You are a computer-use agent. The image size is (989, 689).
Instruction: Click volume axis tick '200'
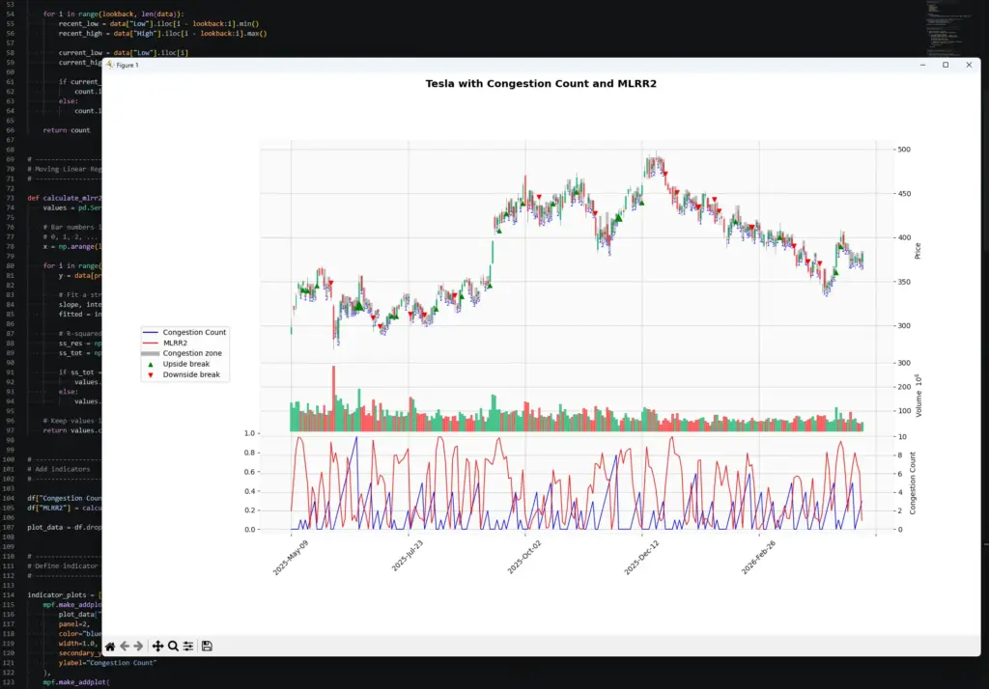[904, 387]
